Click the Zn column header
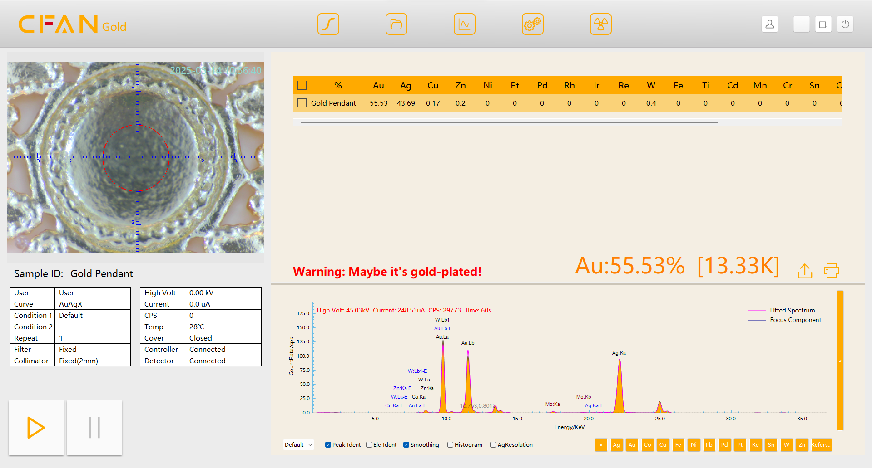 (x=460, y=85)
